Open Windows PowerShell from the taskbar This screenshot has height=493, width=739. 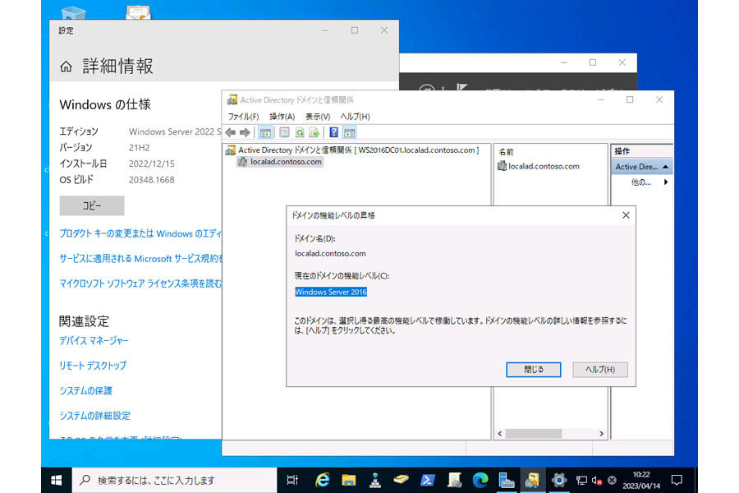pyautogui.click(x=428, y=480)
